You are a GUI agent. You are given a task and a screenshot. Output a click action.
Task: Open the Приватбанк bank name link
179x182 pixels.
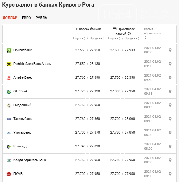[22, 50]
